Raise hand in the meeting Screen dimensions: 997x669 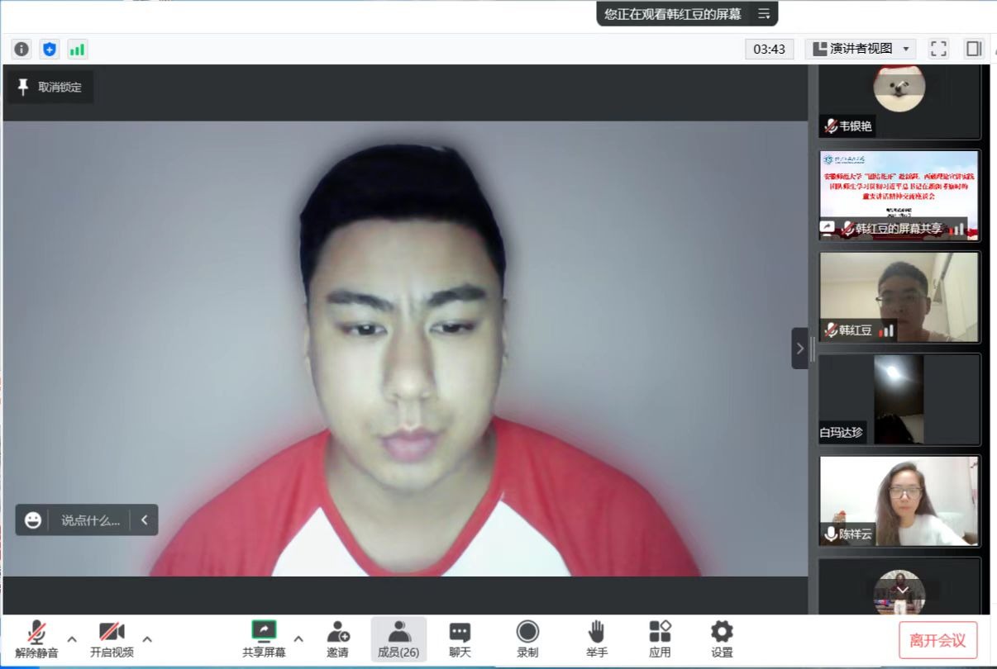point(595,639)
